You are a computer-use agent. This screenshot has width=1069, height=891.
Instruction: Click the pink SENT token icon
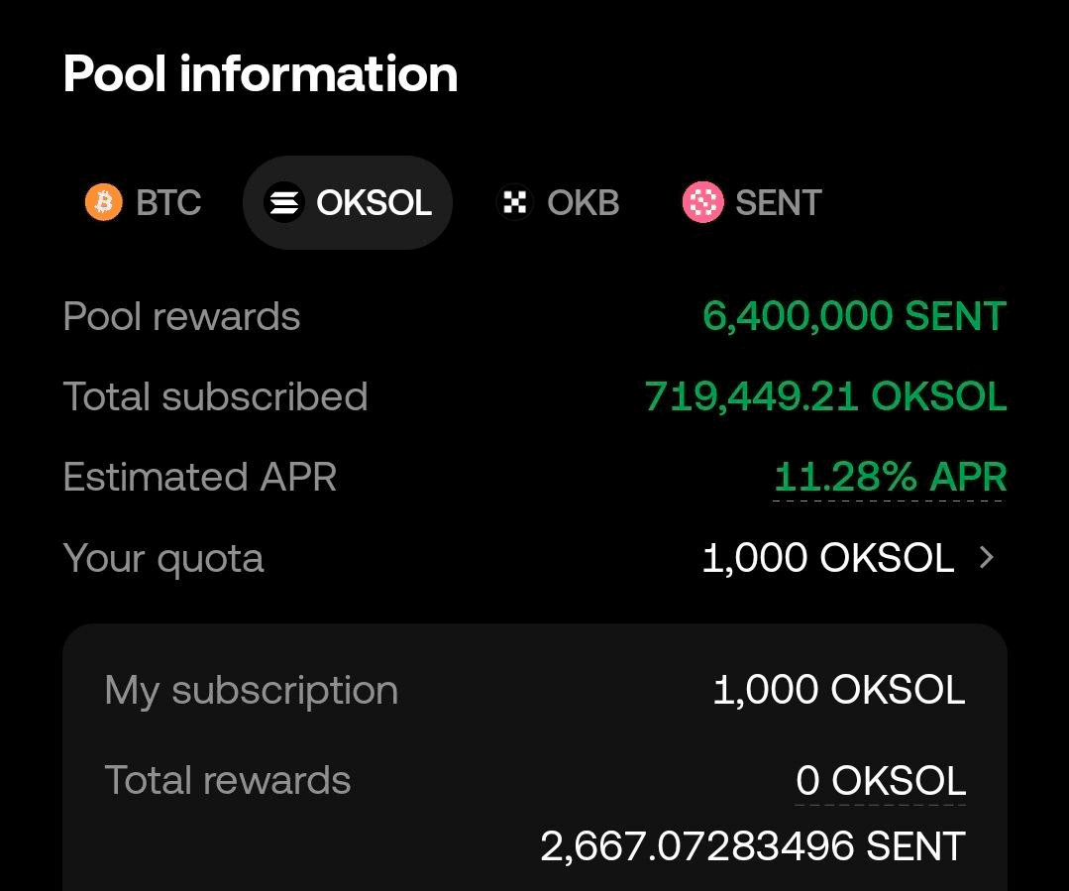(x=702, y=202)
